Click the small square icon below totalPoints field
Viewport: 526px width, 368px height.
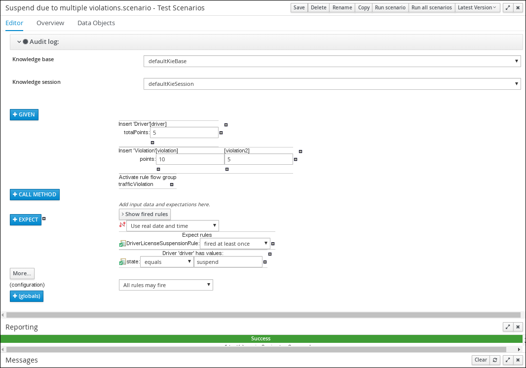(x=152, y=143)
